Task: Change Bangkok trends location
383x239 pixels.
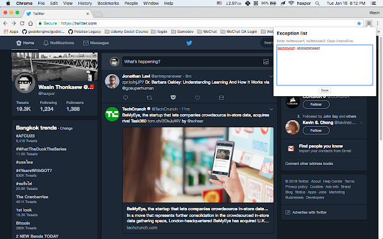Action: pyautogui.click(x=66, y=128)
